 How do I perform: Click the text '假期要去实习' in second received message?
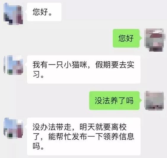pos(114,65)
